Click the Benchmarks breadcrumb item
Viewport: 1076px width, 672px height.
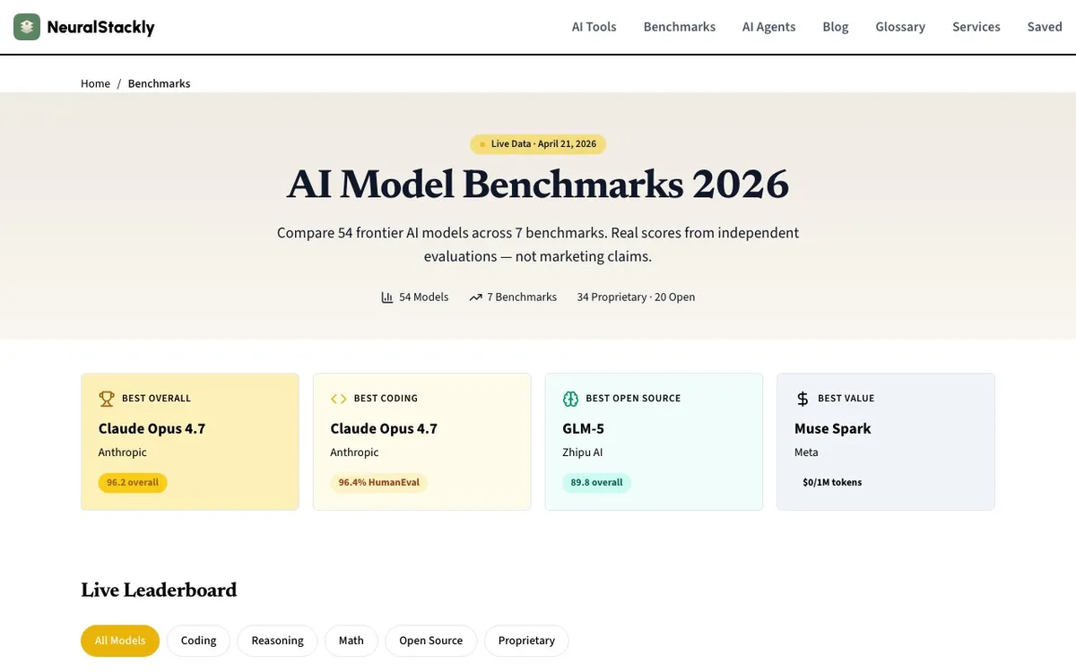coord(159,83)
